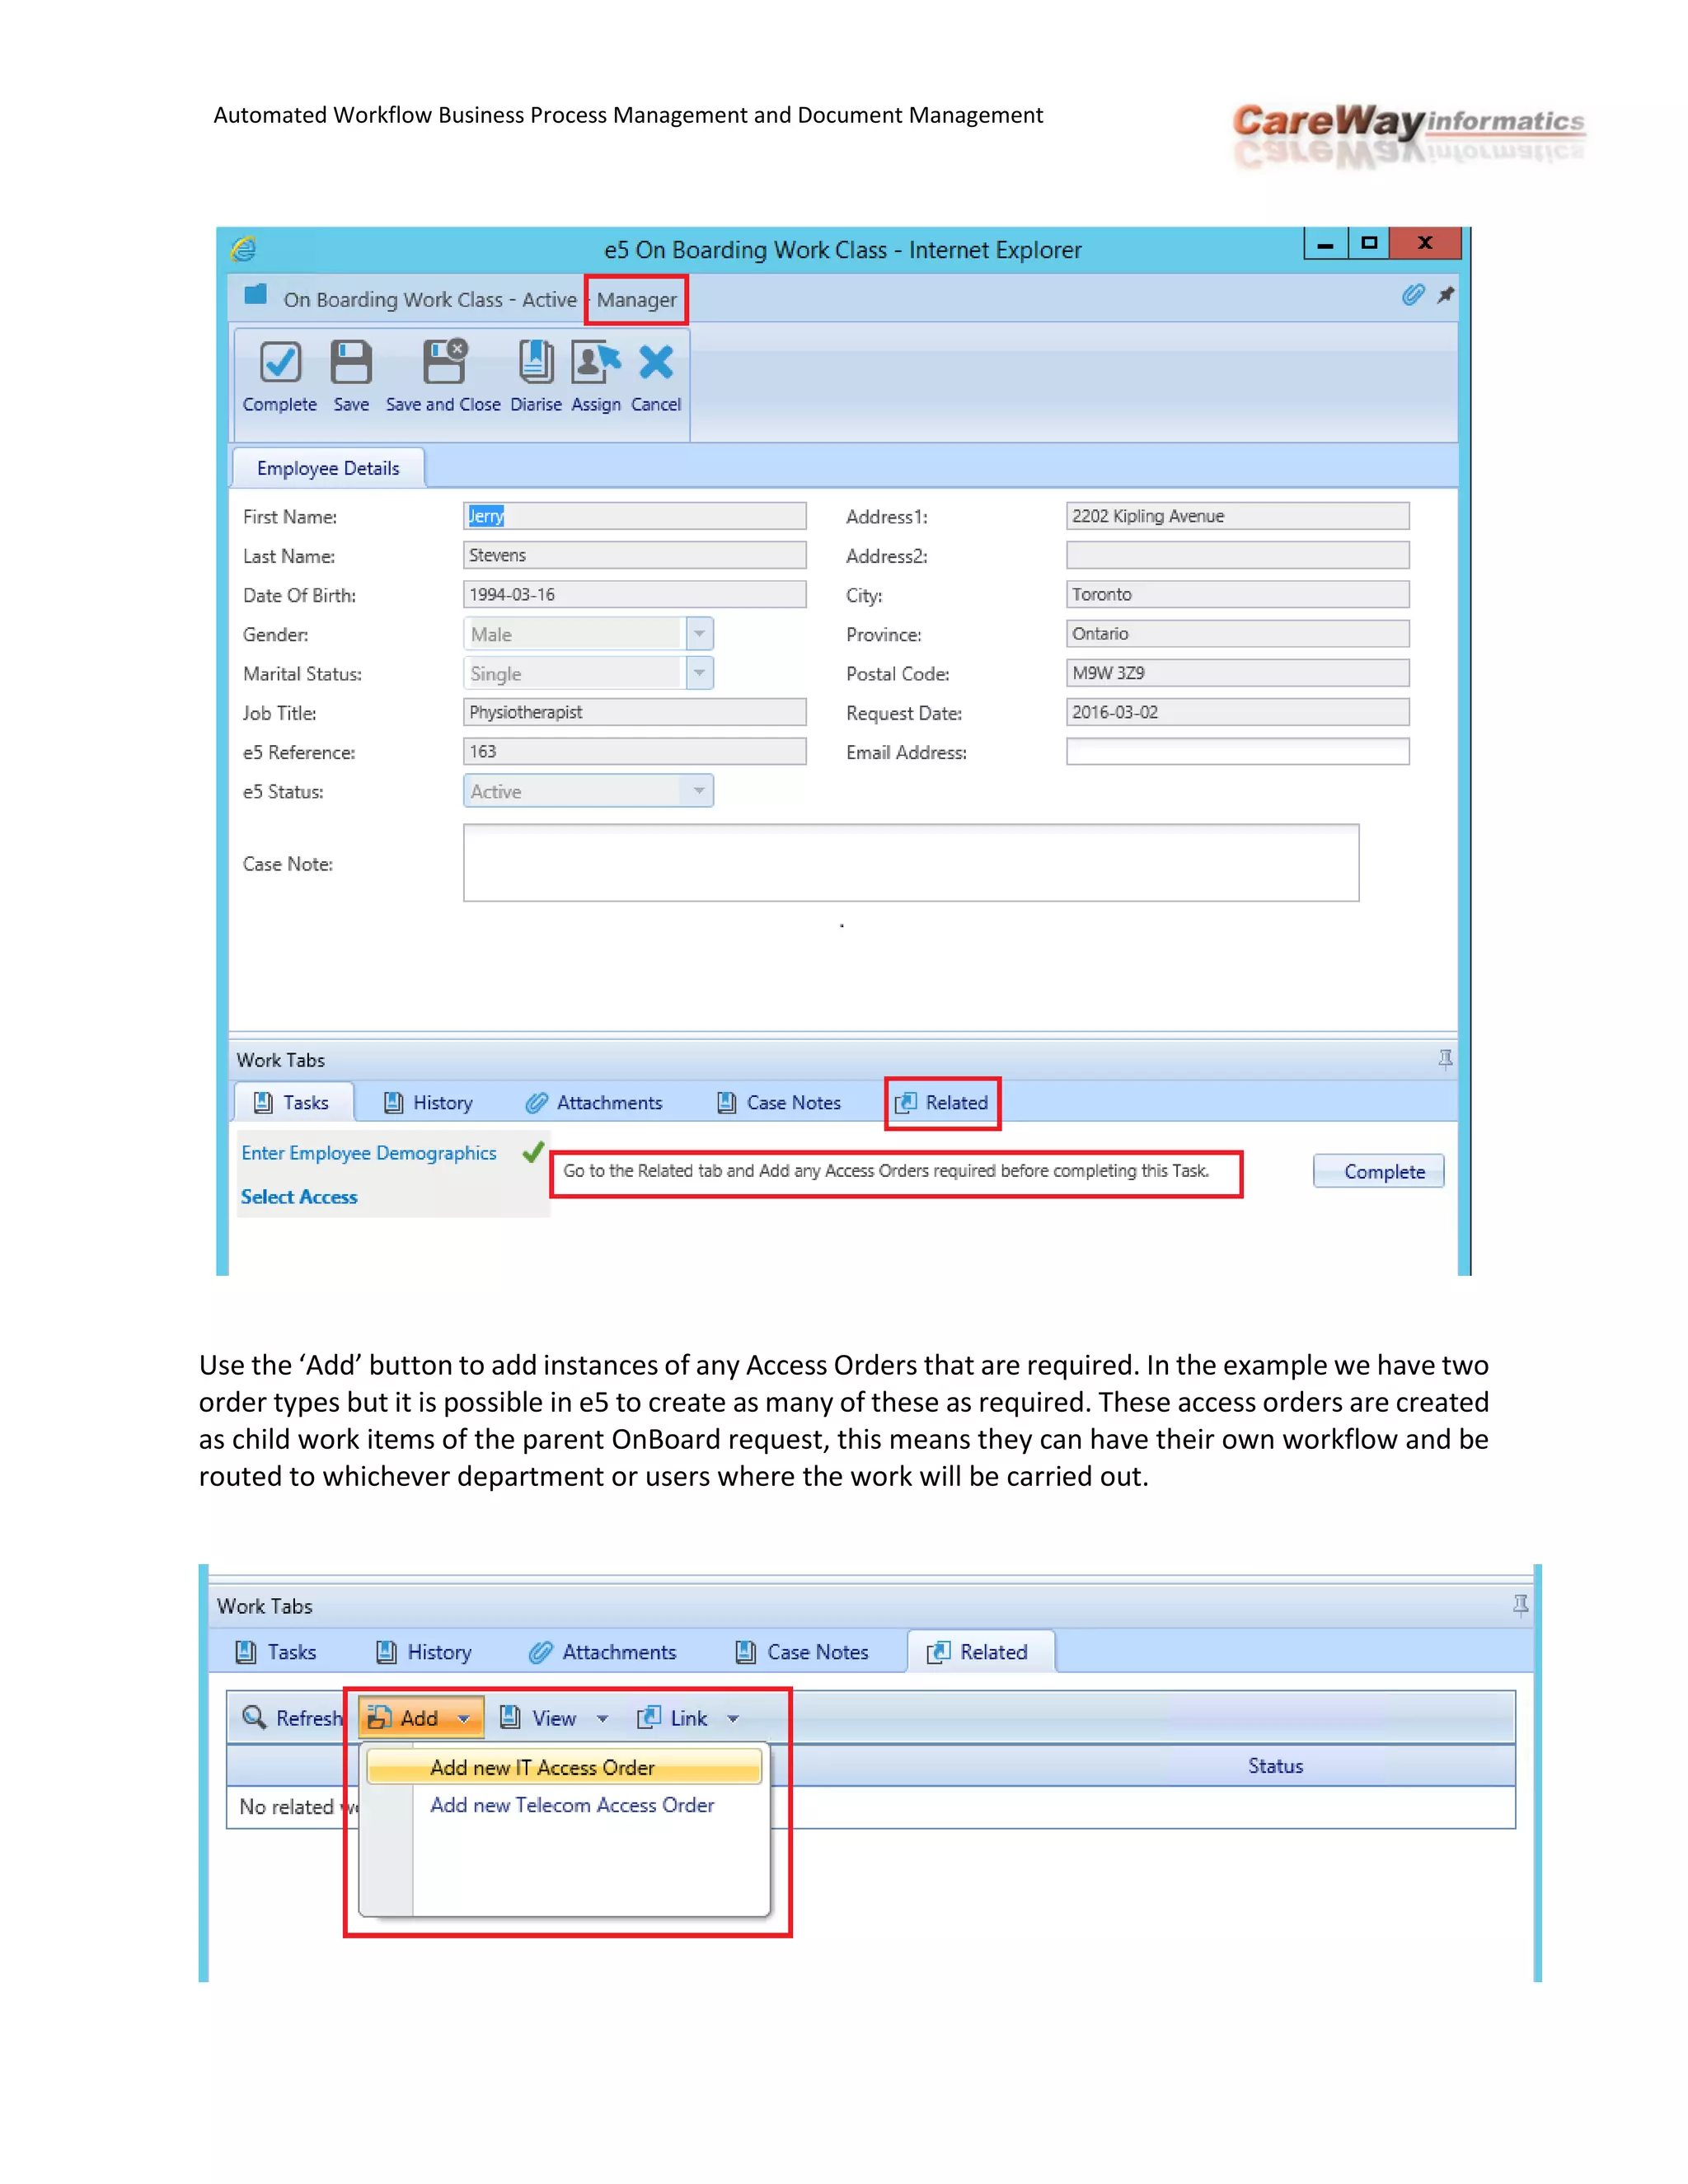Click the Postal Code field

pyautogui.click(x=1238, y=673)
